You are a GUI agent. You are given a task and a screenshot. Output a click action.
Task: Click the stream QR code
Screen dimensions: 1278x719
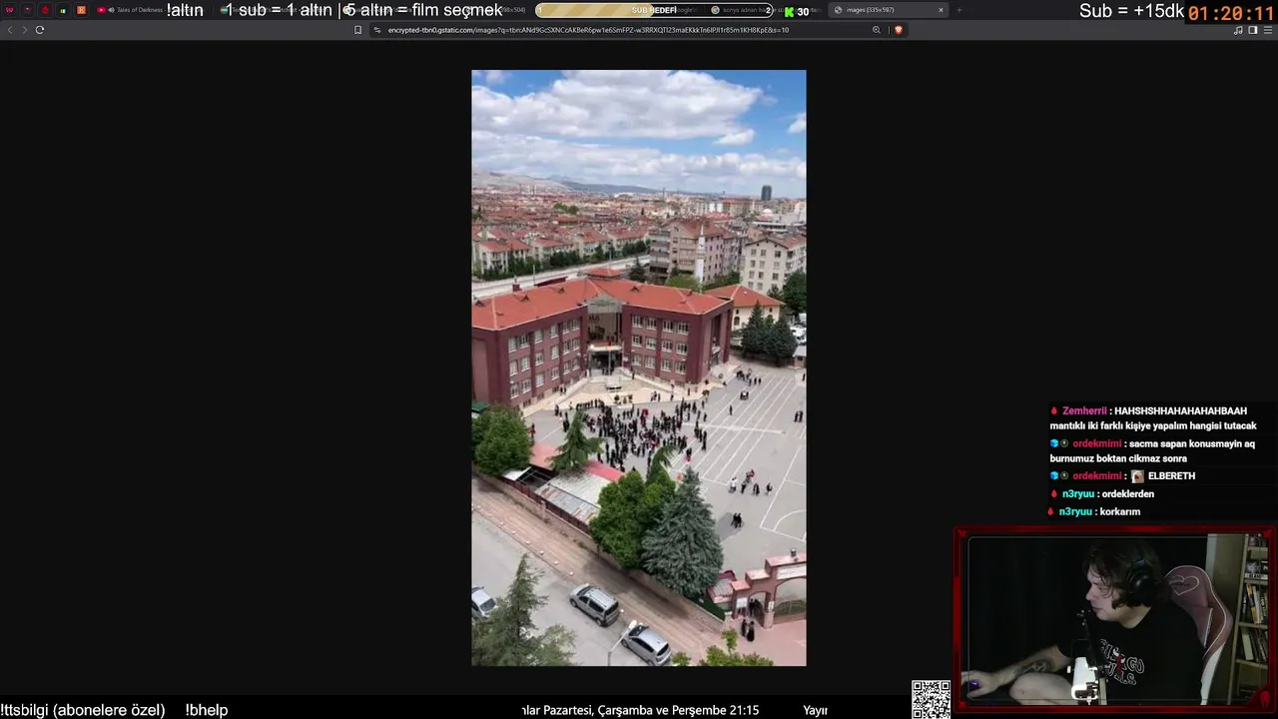click(x=931, y=699)
